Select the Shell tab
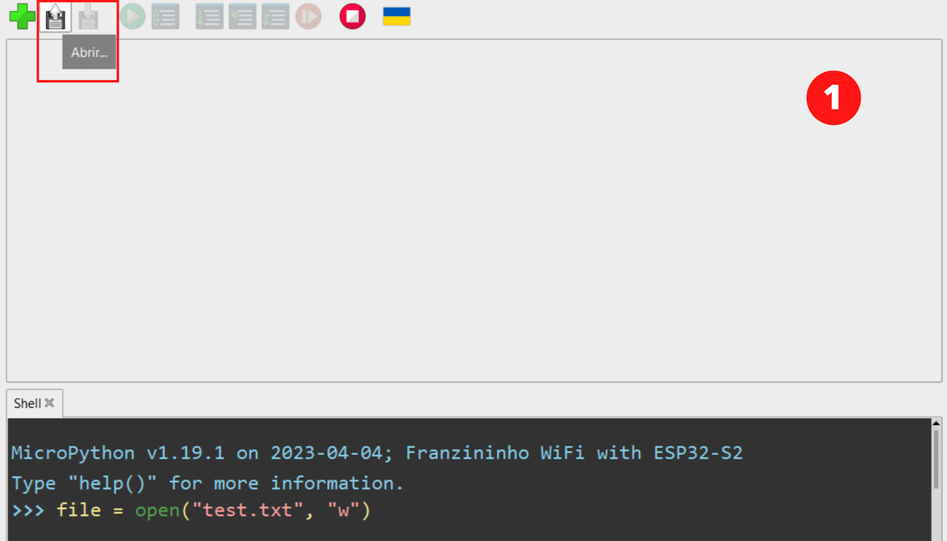947x541 pixels. click(27, 404)
